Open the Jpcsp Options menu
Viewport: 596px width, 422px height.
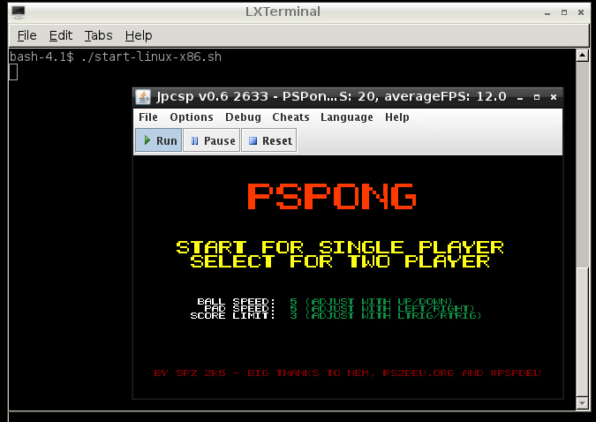click(x=192, y=117)
